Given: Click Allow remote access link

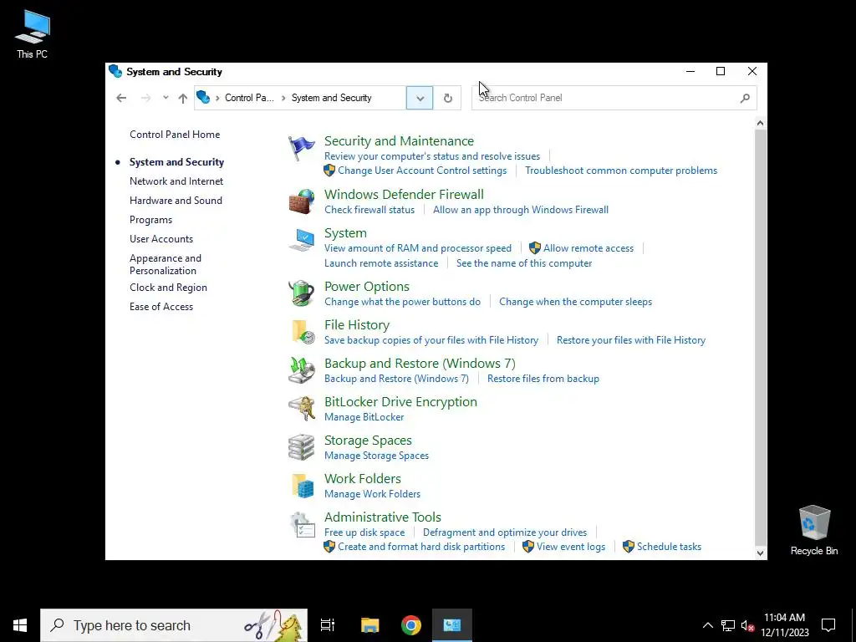Looking at the screenshot, I should click(588, 247).
